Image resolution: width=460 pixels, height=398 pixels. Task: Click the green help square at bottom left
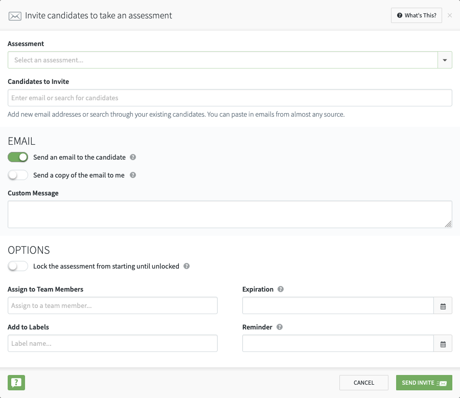point(16,382)
